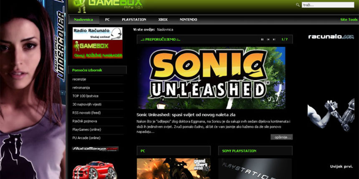This screenshot has width=359, height=179.
Task: Click the red cartoon car image
Action: tap(95, 170)
